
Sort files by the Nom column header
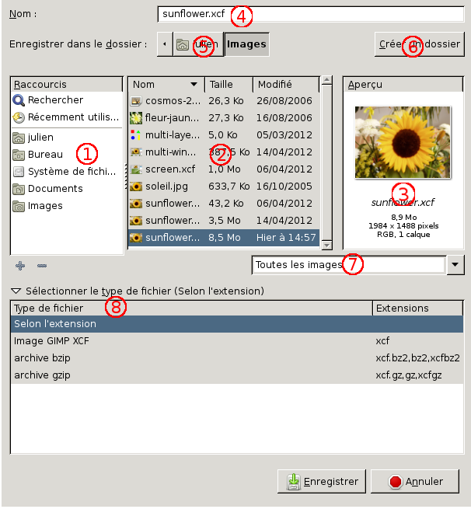165,84
